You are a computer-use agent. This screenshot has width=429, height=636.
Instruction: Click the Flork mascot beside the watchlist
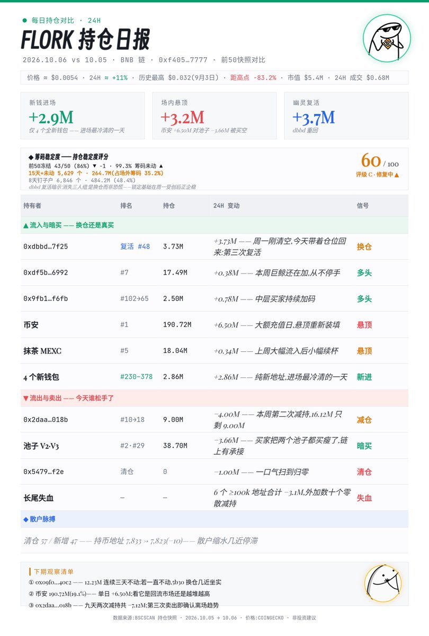click(383, 583)
